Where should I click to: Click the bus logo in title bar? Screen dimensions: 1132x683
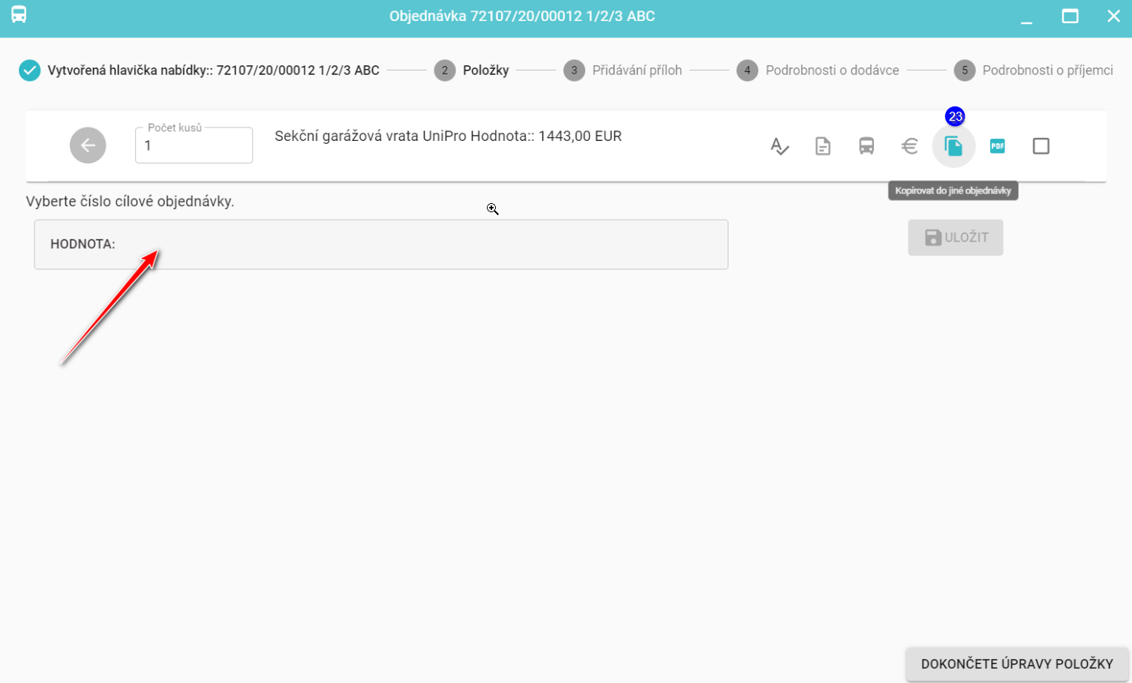click(19, 15)
